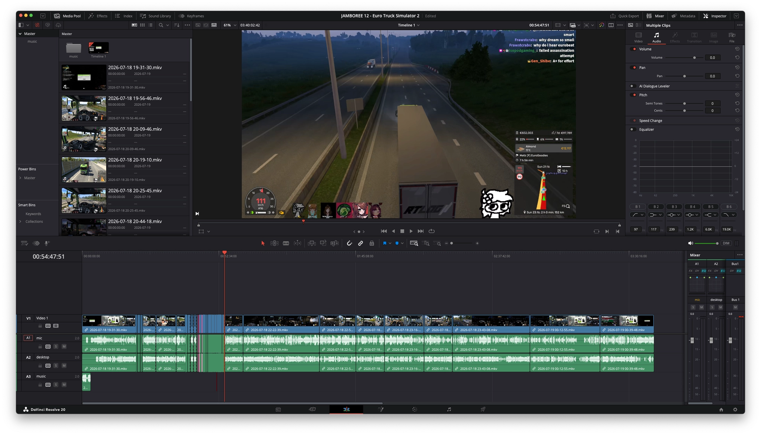This screenshot has width=761, height=435.
Task: Select 2026-07-18 20-19-10.mkv thumbnail
Action: pos(84,170)
